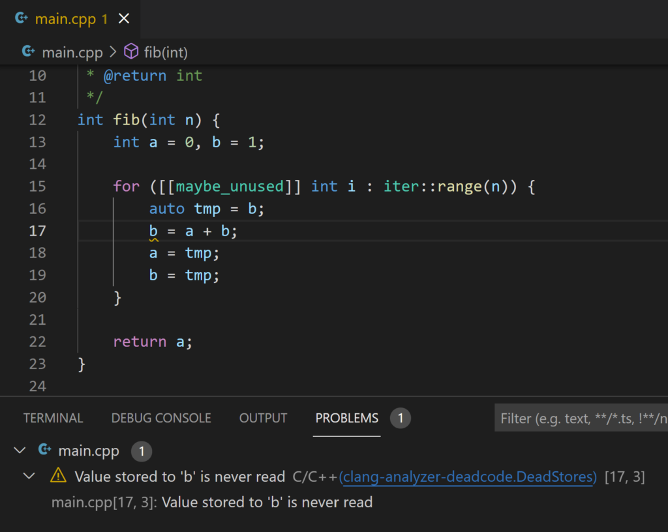Screen dimensions: 668x532
Task: Collapse the warning details chevron
Action: (x=29, y=476)
